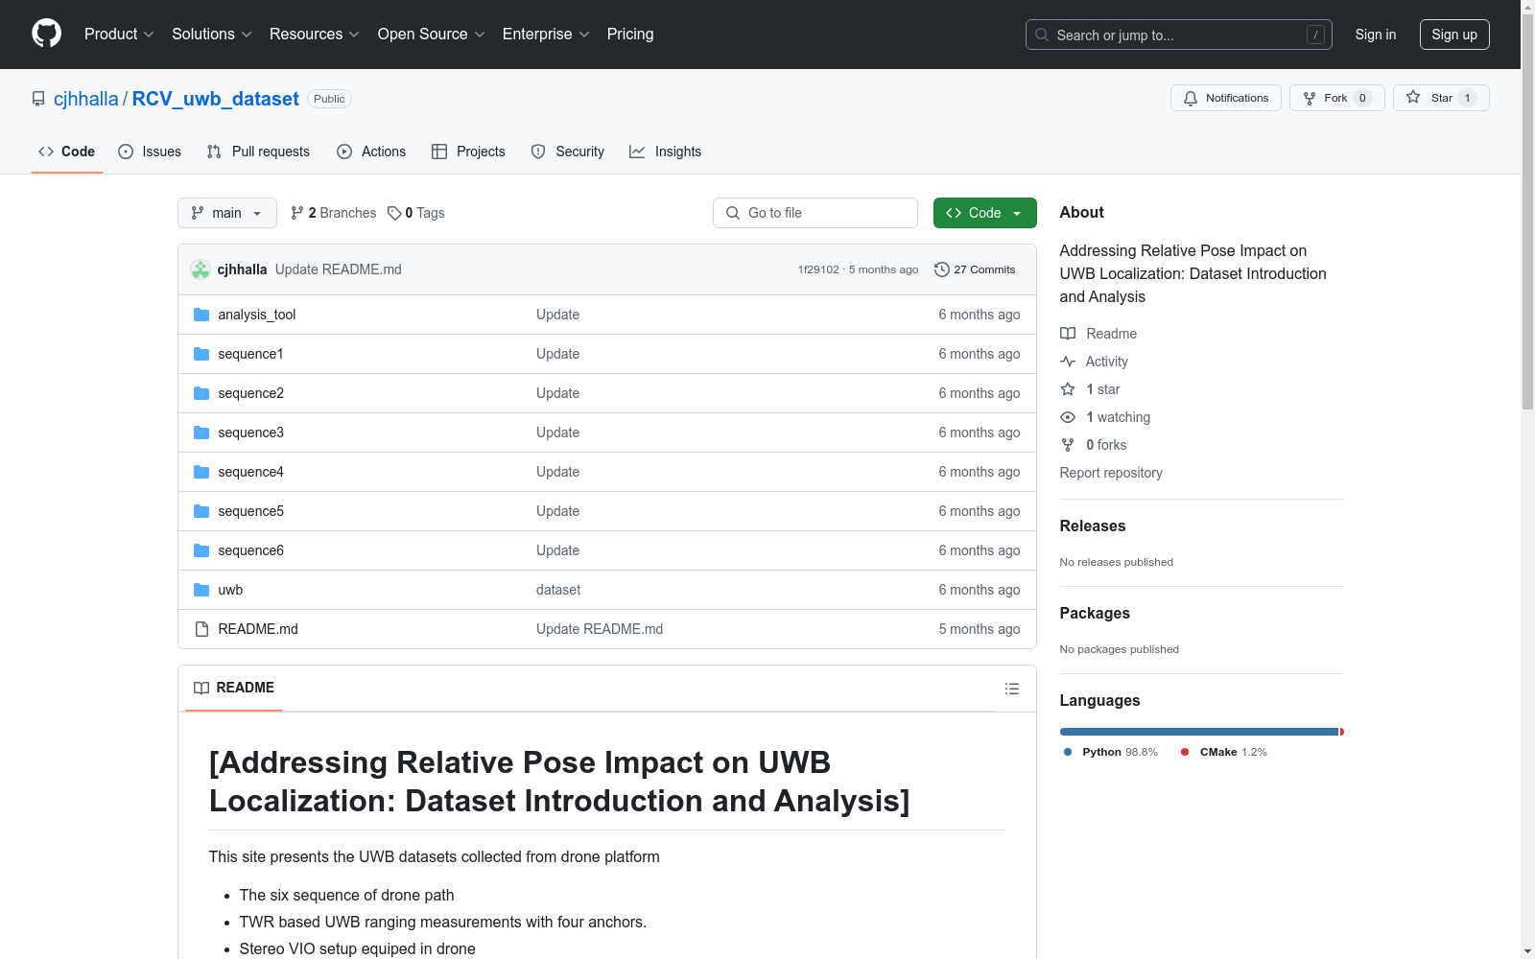Go to the GitHub homepage logo
This screenshot has height=959, width=1535.
(46, 34)
